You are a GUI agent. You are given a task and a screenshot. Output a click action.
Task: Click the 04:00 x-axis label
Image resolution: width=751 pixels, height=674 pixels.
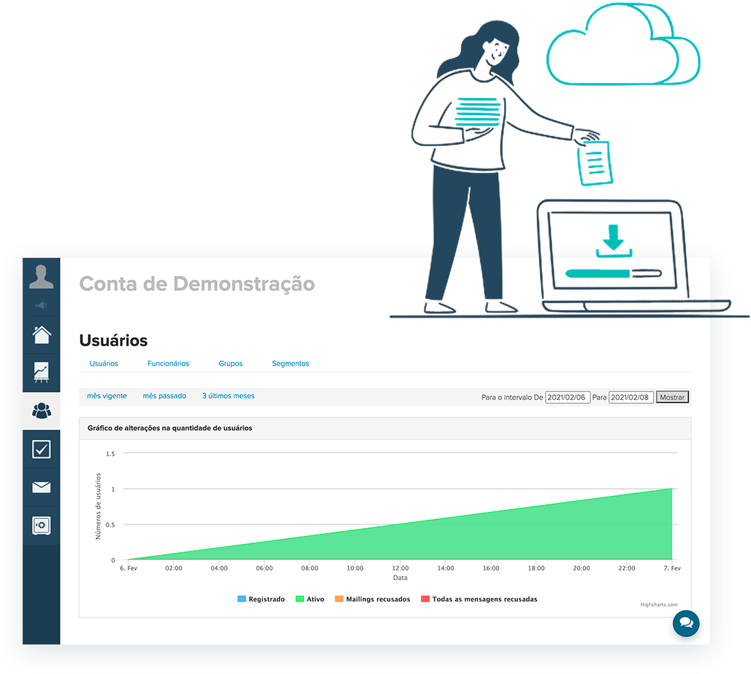pos(219,568)
